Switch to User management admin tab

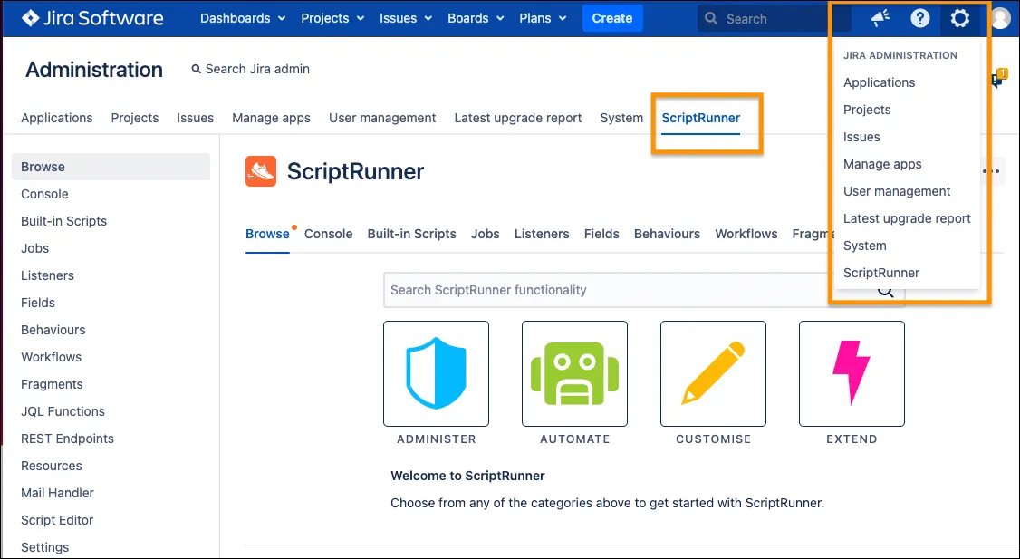[x=382, y=118]
